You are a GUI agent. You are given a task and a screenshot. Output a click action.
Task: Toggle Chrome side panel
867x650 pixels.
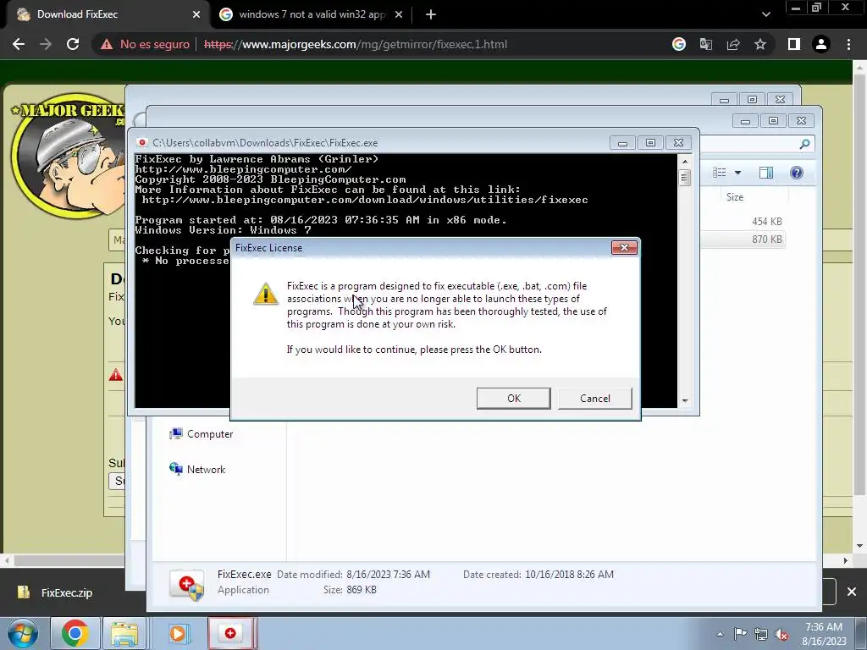click(794, 44)
